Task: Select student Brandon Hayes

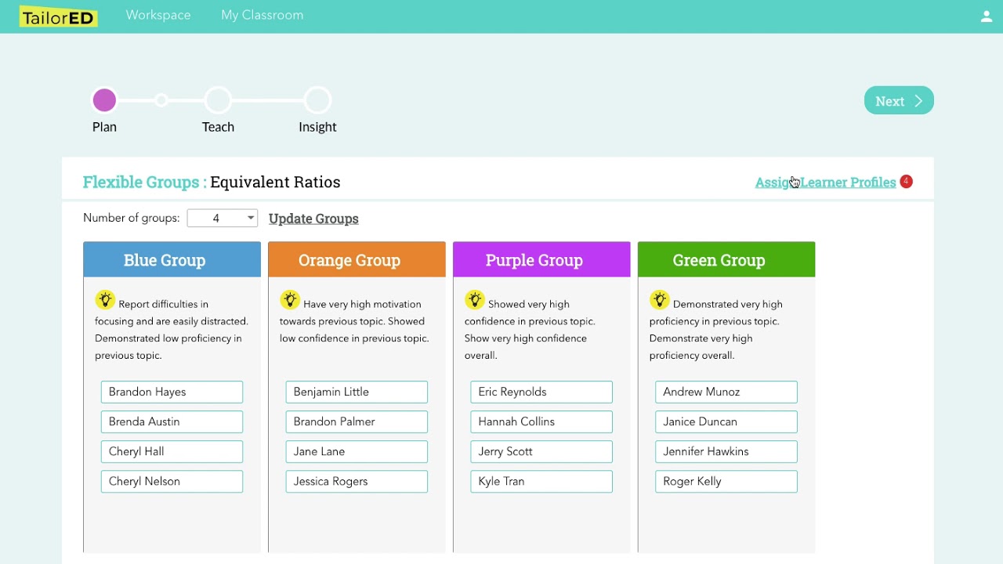Action: 172,392
